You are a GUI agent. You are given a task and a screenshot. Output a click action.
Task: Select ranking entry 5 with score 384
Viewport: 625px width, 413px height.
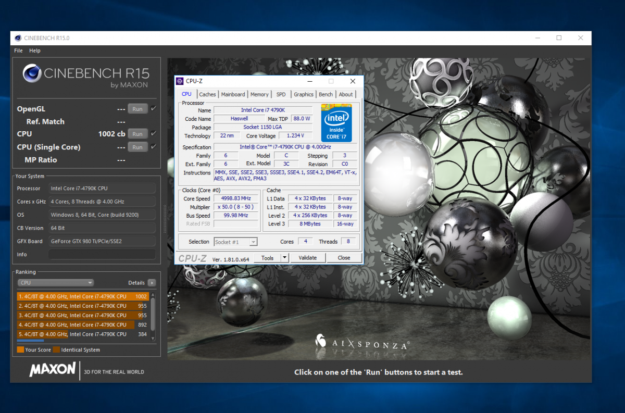tap(83, 334)
